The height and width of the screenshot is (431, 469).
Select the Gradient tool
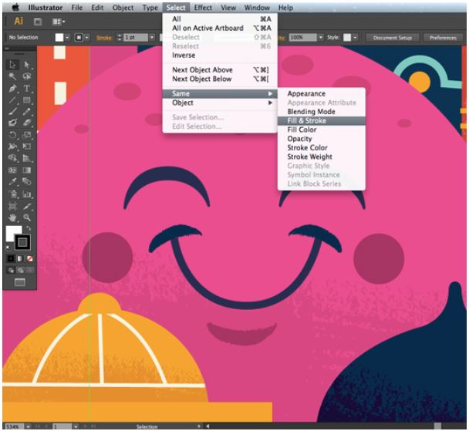coord(27,170)
